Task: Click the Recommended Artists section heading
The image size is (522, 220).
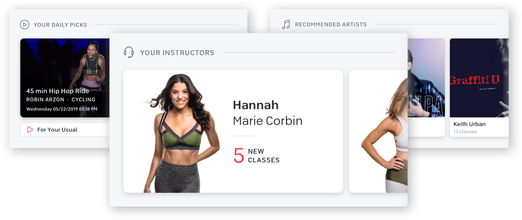Action: (331, 24)
